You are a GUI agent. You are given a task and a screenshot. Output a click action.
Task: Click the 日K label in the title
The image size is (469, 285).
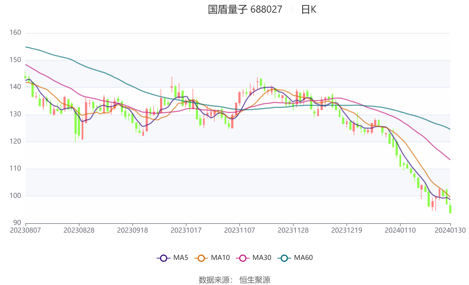pos(308,9)
